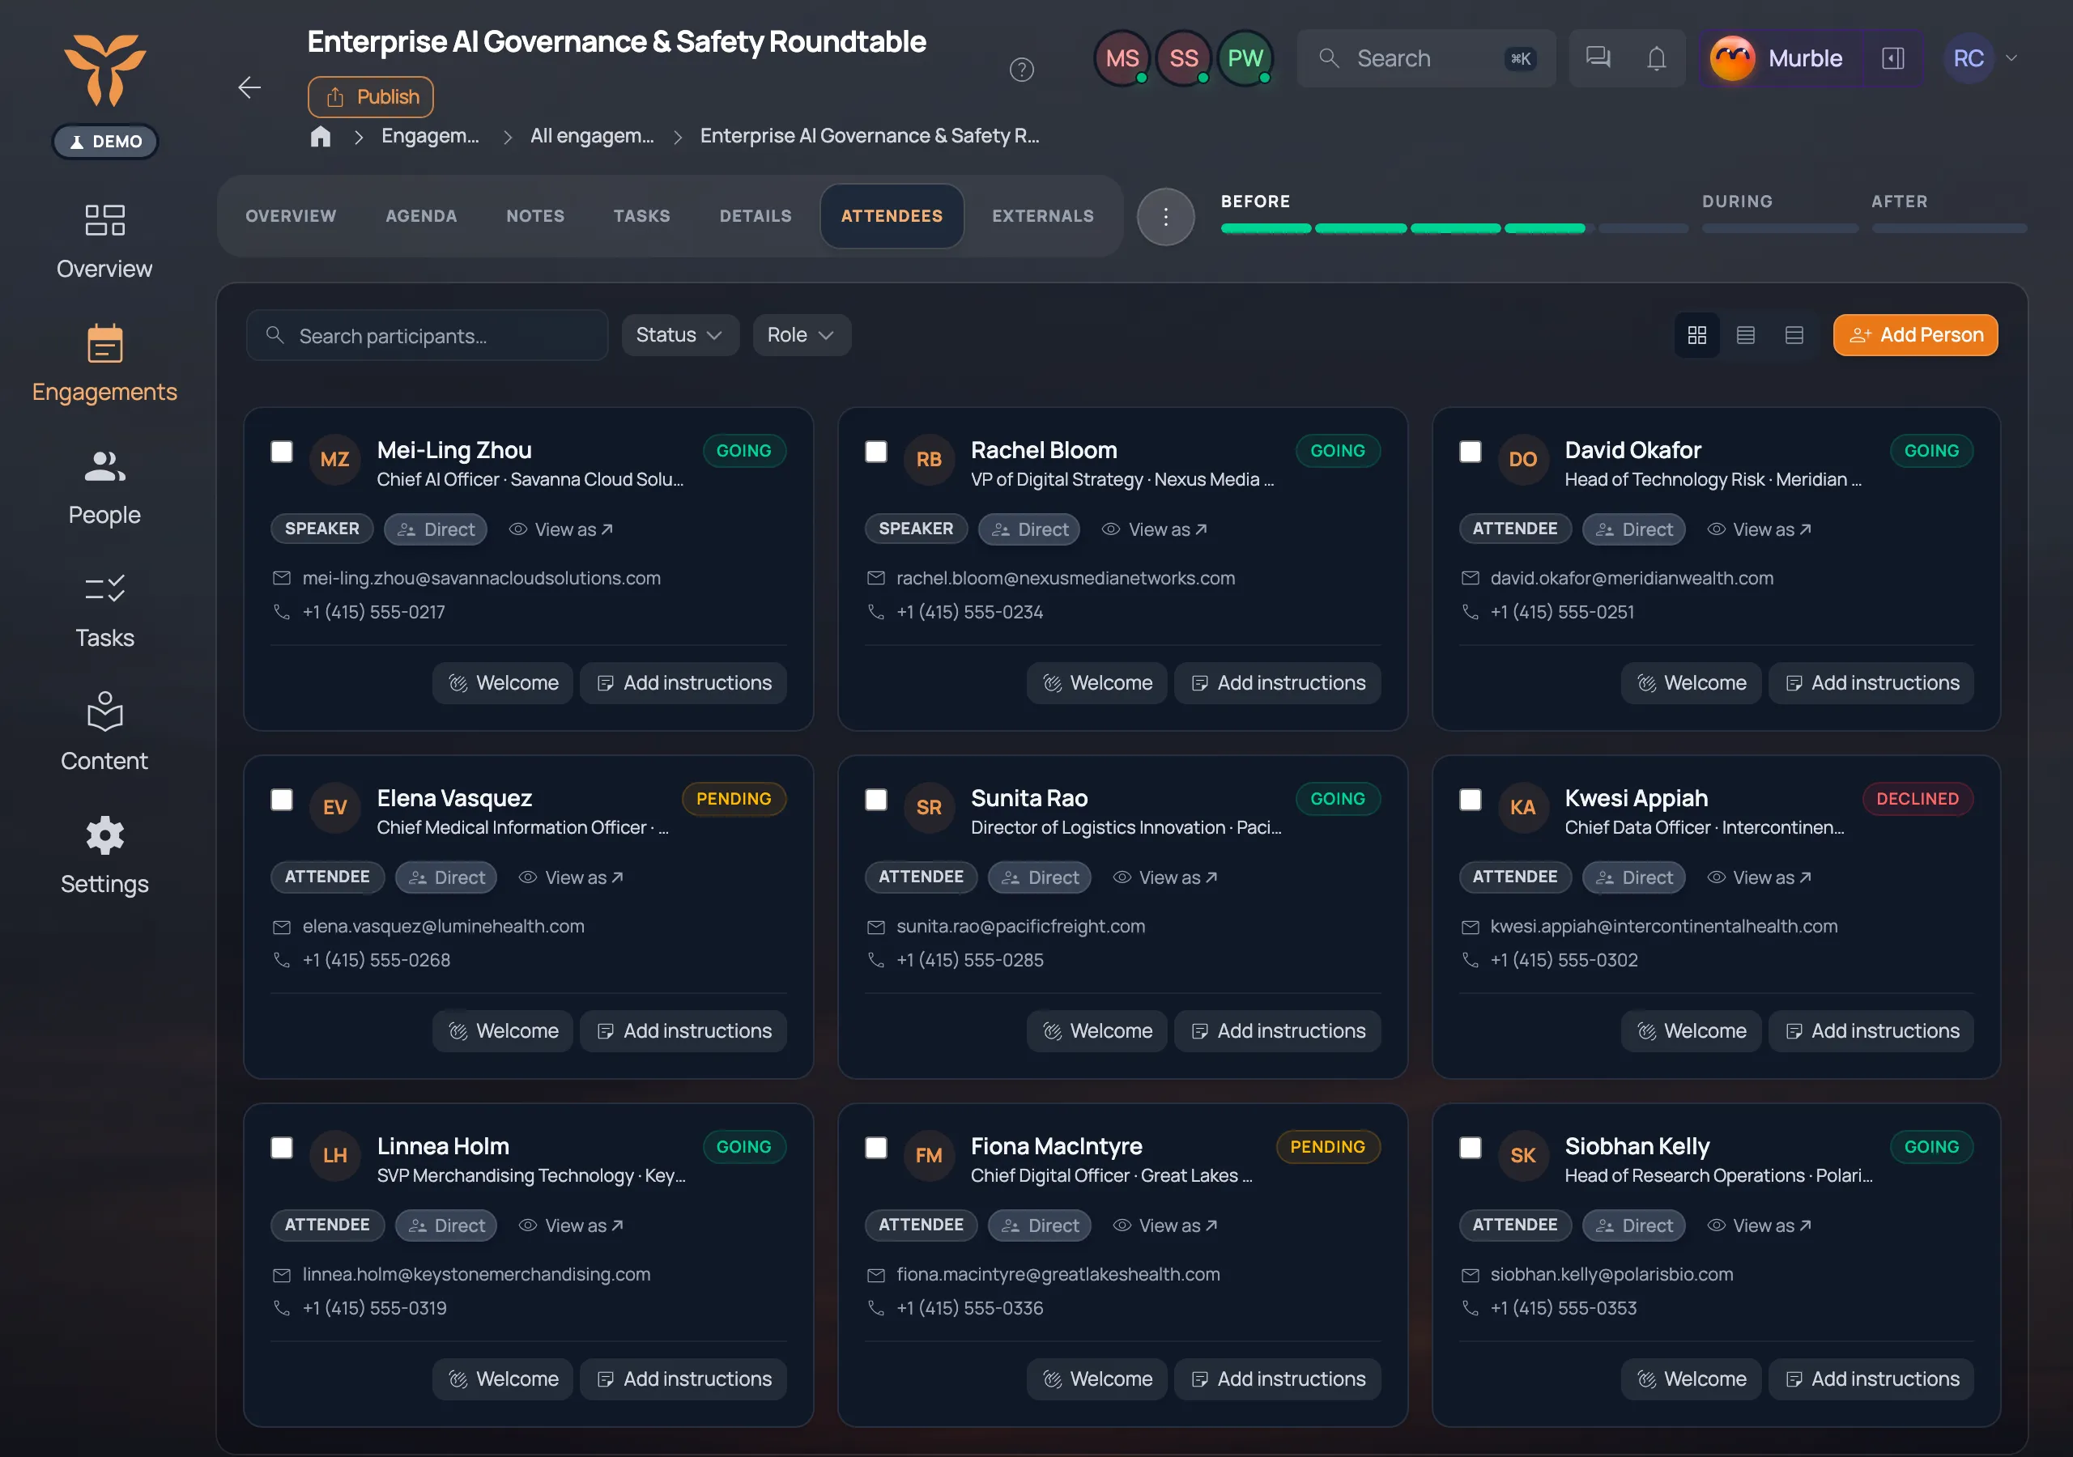Go back using the left arrow icon
2073x1457 pixels.
click(249, 87)
